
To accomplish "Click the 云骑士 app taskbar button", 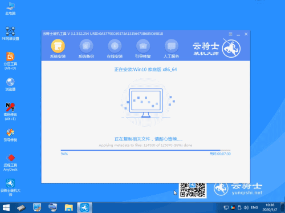I will click(85, 207).
